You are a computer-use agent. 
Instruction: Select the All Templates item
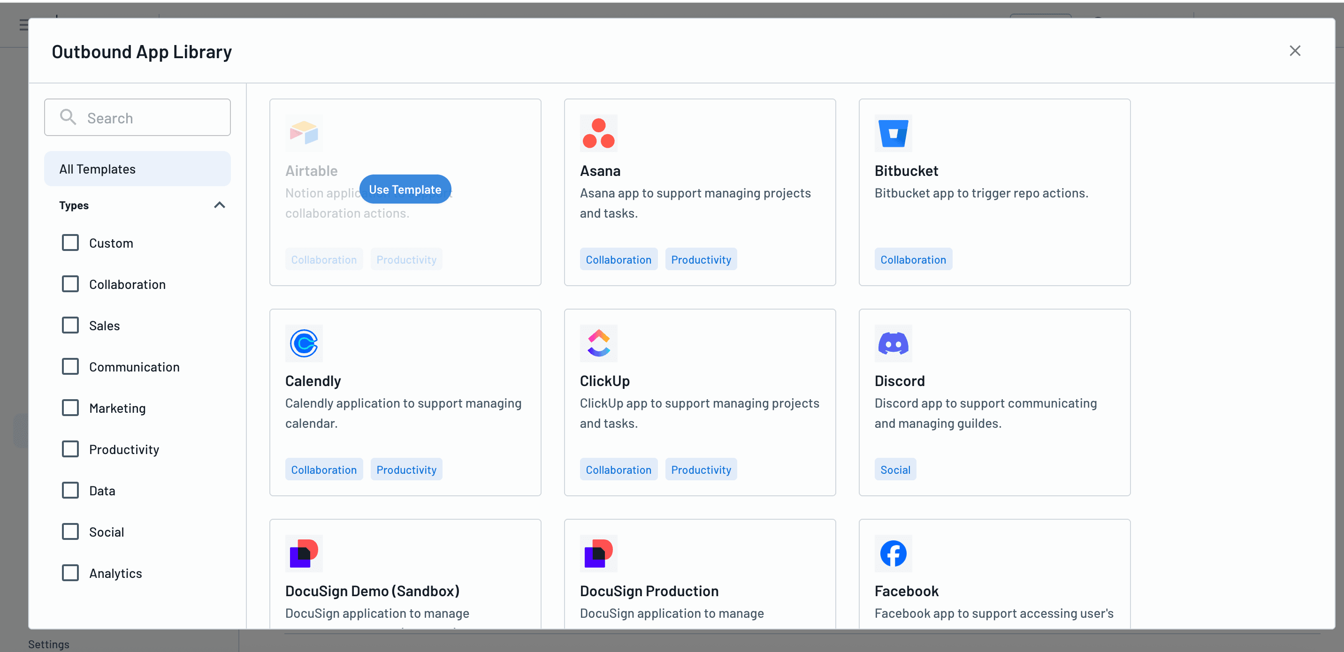point(137,168)
